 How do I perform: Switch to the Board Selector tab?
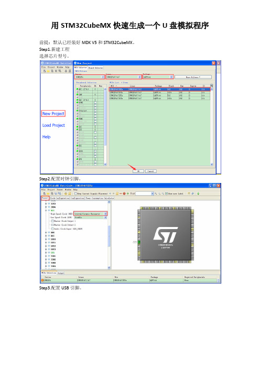pyautogui.click(x=96, y=68)
